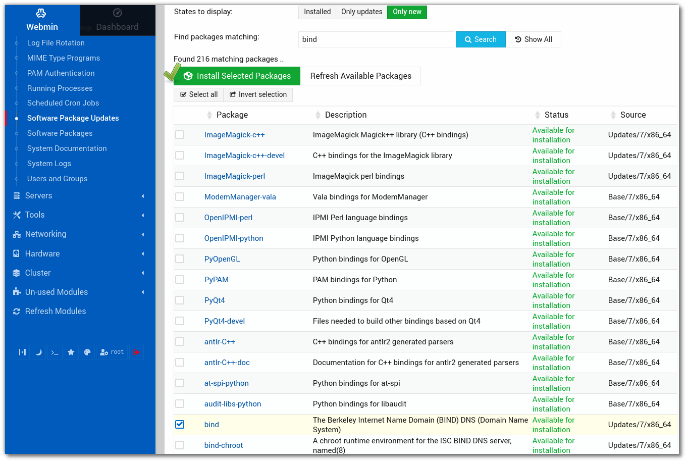The width and height of the screenshot is (687, 462).
Task: Click the Servers menu icon
Action: tap(17, 196)
